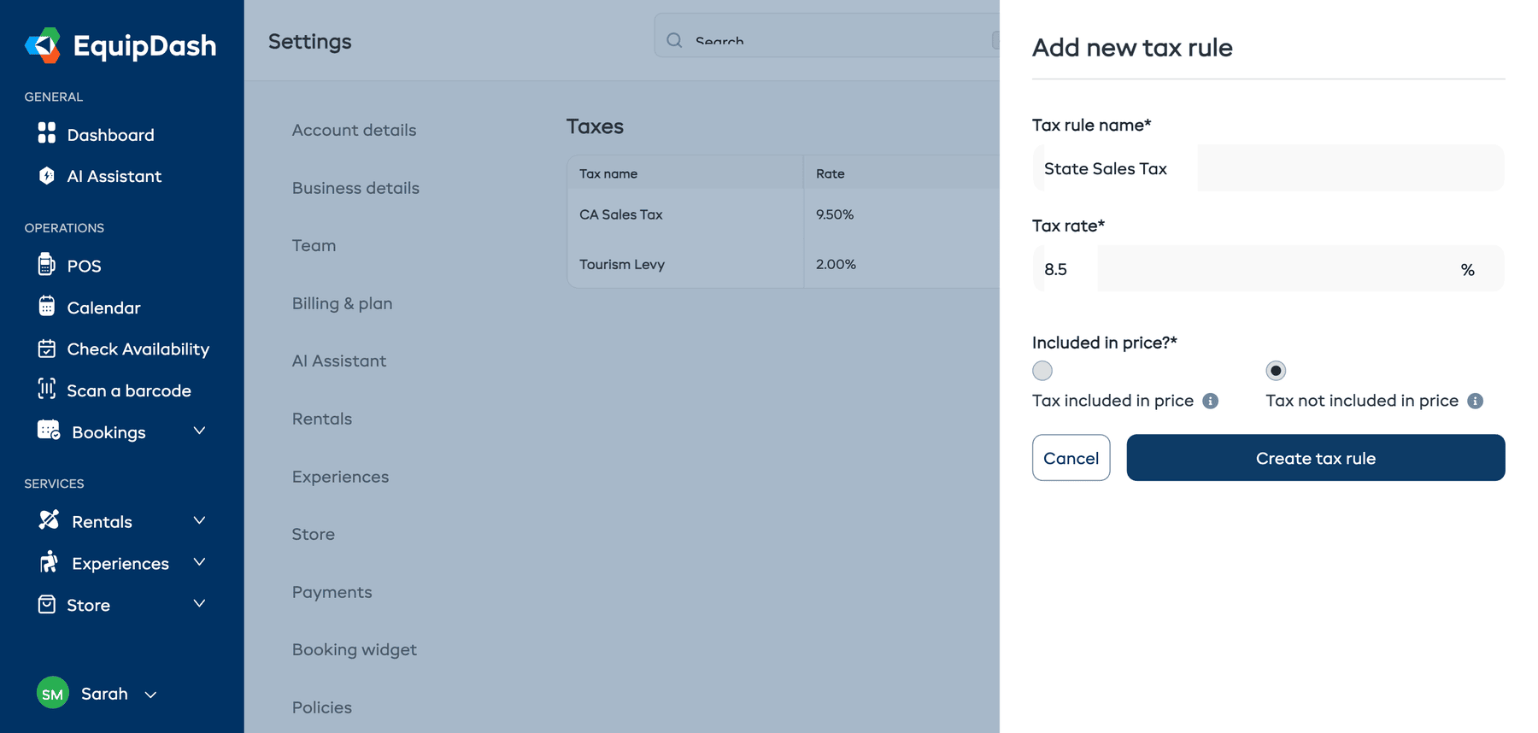
Task: Click the Rate column header
Action: (x=830, y=173)
